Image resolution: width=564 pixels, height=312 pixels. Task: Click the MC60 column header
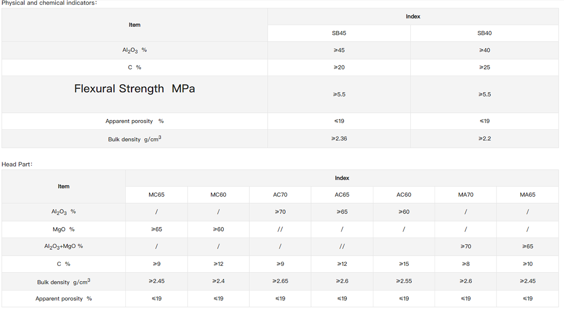218,195
